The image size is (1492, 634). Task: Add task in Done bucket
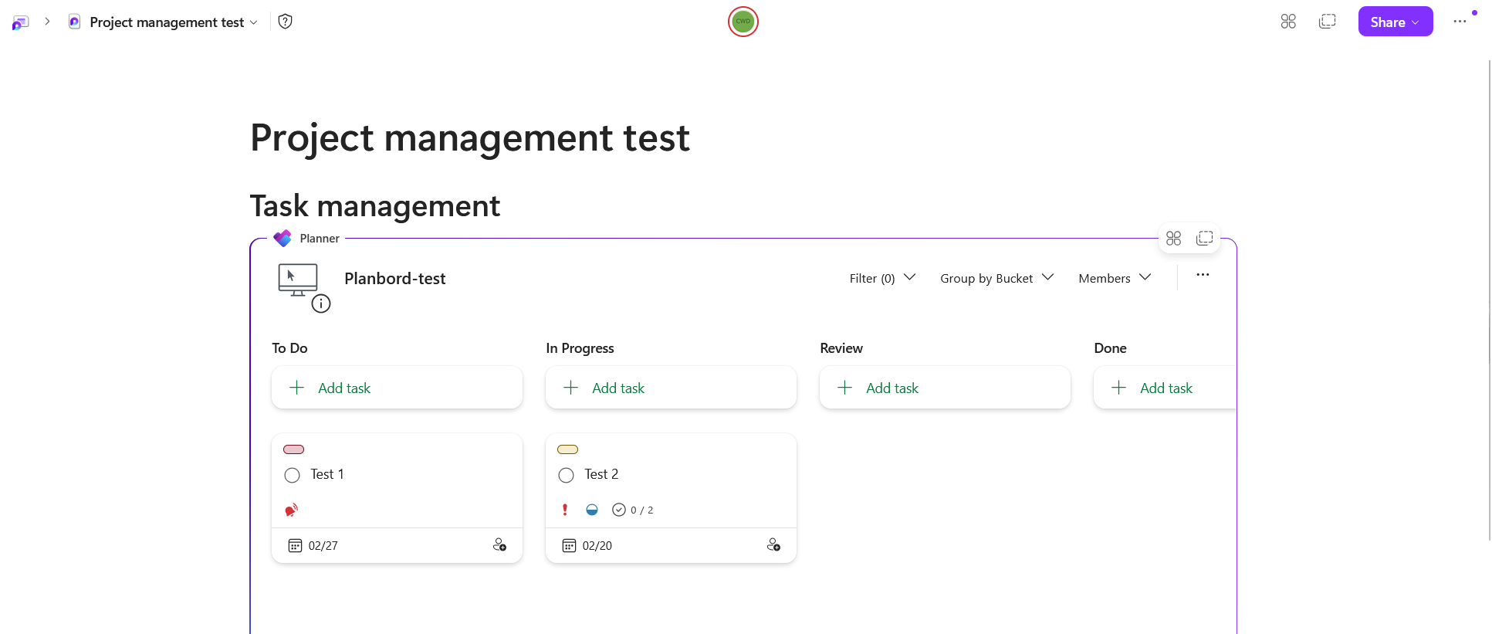click(1165, 388)
